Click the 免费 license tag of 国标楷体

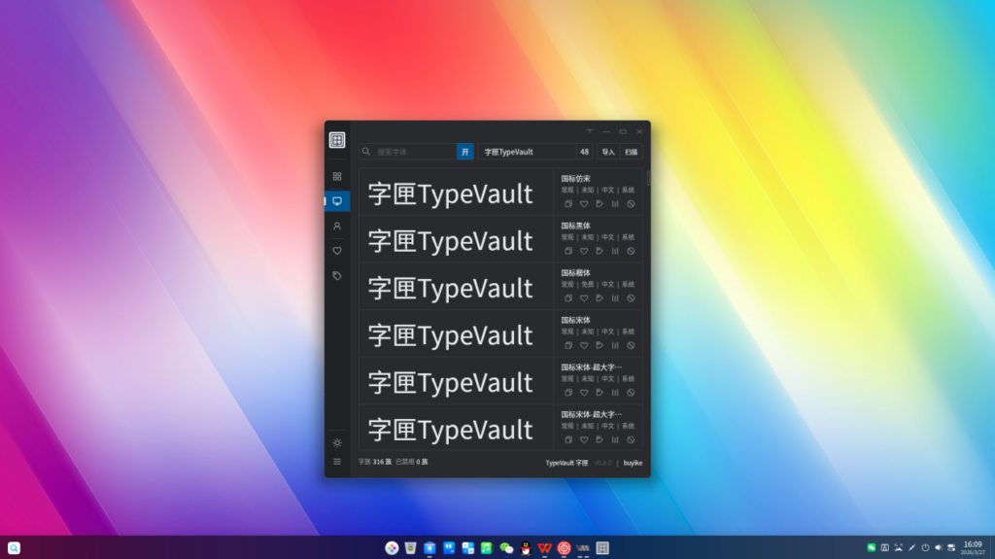pyautogui.click(x=588, y=285)
